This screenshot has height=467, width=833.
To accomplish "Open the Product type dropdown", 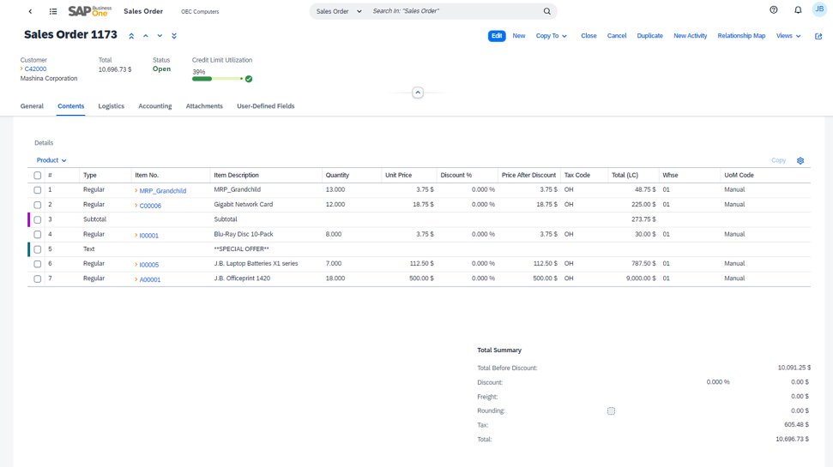I will [51, 160].
